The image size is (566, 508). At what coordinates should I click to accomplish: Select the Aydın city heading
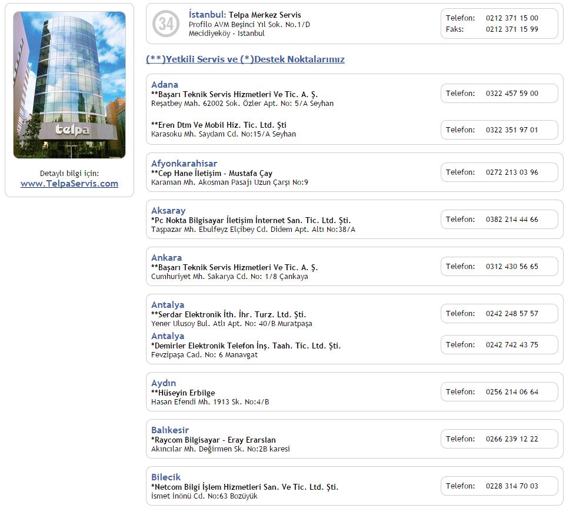coord(164,383)
